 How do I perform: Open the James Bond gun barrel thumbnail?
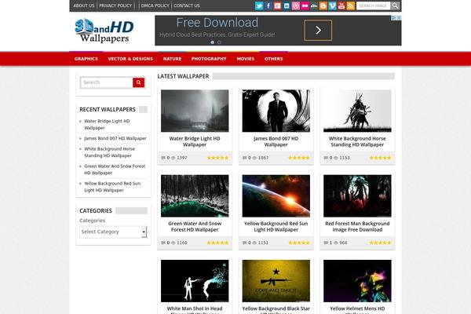coord(276,111)
